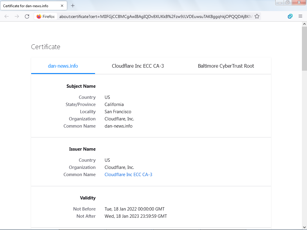Click the Not After date value
Viewport: 307px width, 230px height.
coord(136,216)
